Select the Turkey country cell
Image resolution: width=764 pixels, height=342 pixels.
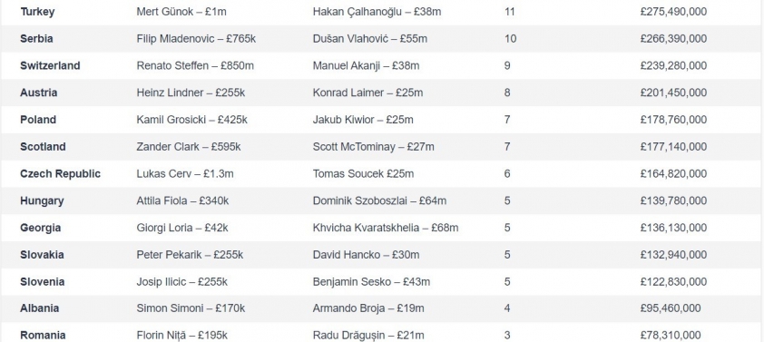(37, 12)
